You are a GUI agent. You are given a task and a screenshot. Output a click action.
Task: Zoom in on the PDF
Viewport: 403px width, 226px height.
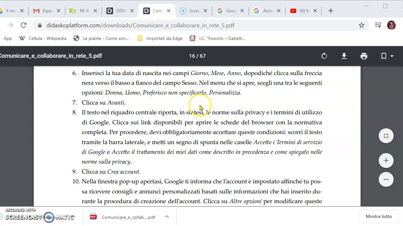pos(386,160)
